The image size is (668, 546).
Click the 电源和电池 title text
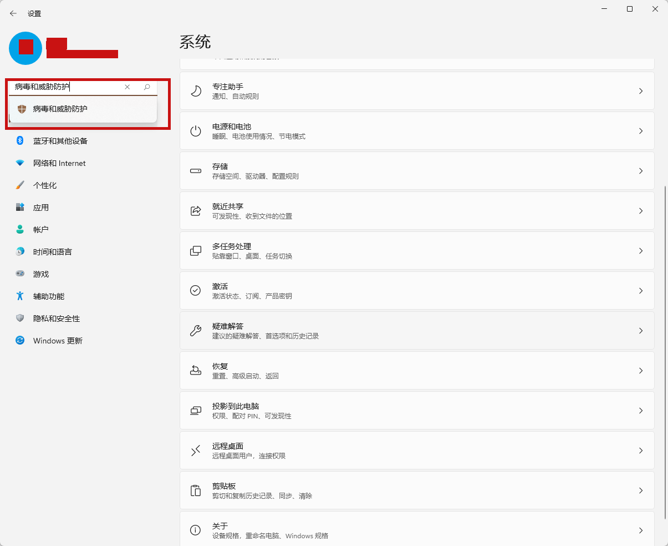coord(232,127)
